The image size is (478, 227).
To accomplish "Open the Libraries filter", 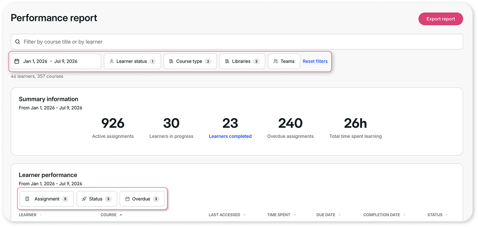I will click(242, 61).
